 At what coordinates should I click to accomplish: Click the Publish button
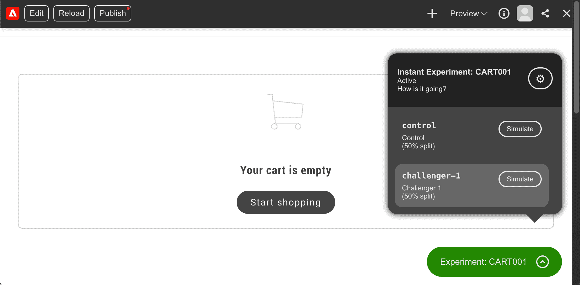pos(113,13)
